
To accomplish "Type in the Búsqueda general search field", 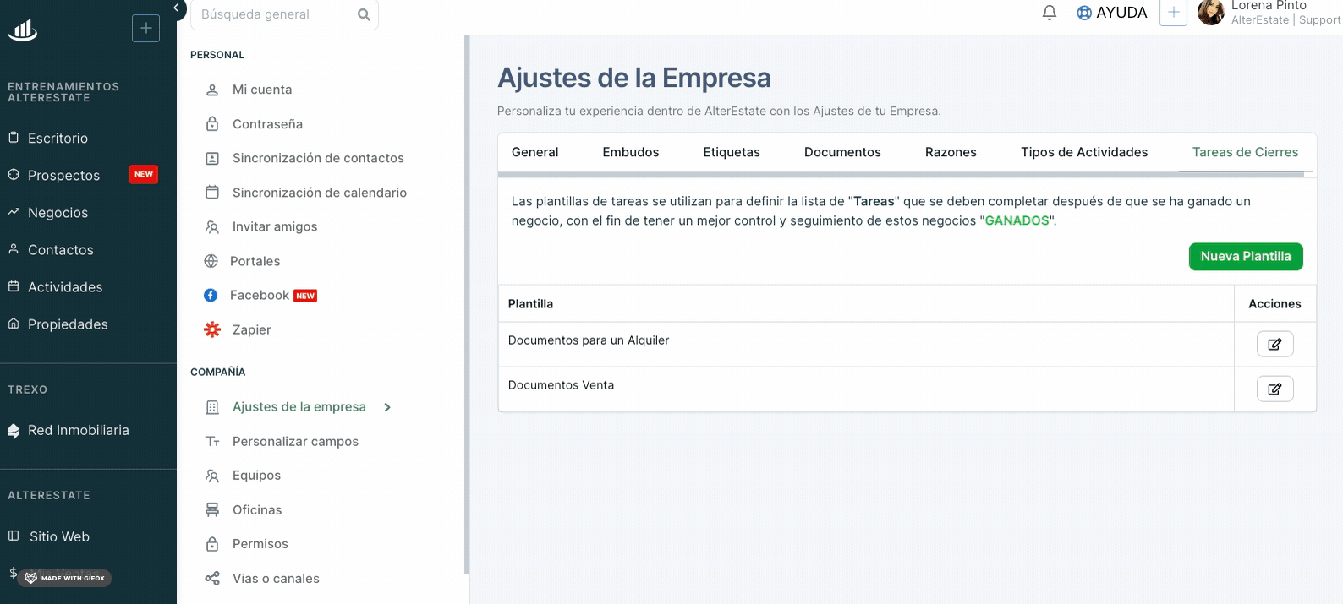I will (275, 14).
